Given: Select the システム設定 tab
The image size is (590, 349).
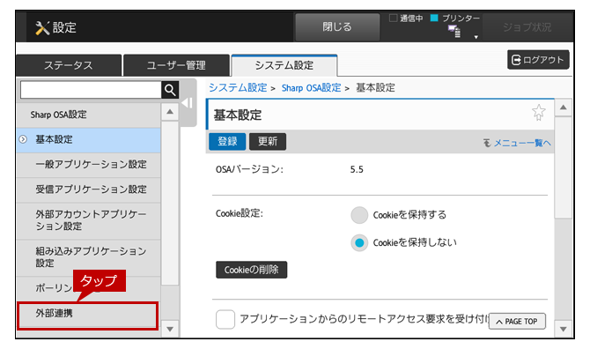Looking at the screenshot, I should (x=284, y=65).
